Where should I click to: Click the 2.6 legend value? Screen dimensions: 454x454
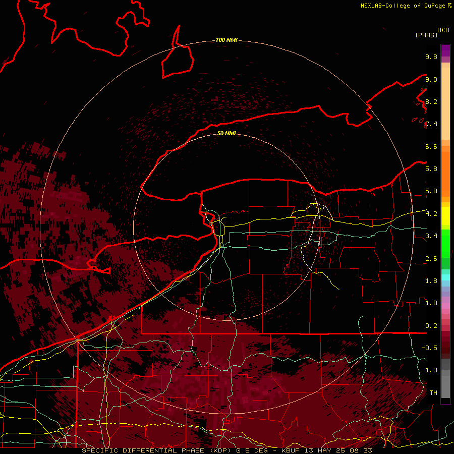pyautogui.click(x=431, y=258)
